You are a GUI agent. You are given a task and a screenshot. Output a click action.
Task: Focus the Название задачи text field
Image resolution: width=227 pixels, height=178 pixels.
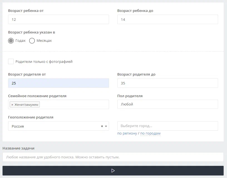tap(113, 157)
